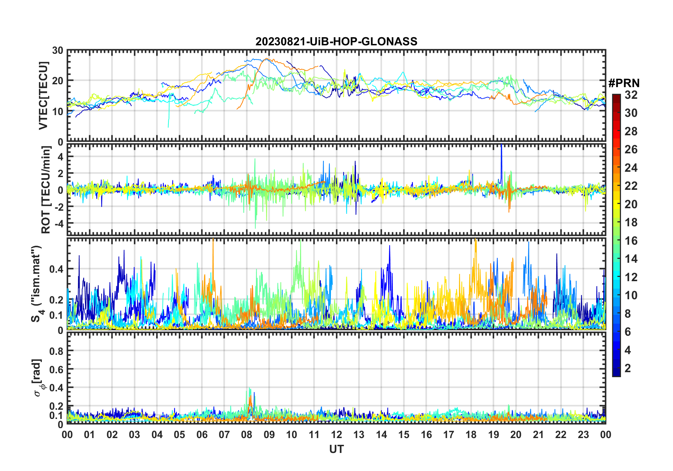Select the colorbar tick label 16
Viewport: 673px width, 471px height.
pyautogui.click(x=631, y=241)
